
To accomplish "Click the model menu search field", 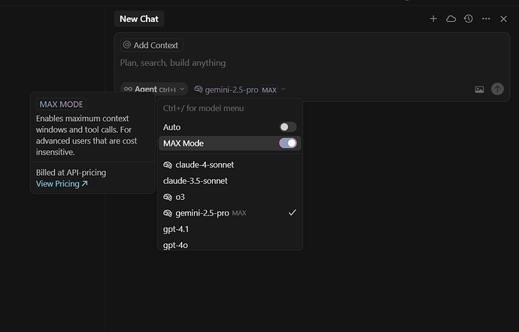I will pyautogui.click(x=229, y=108).
